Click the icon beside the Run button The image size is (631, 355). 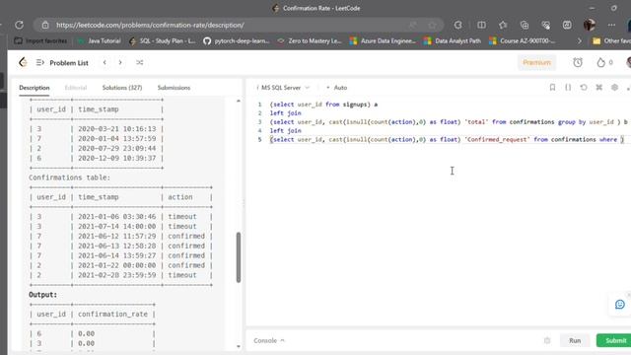tap(547, 340)
